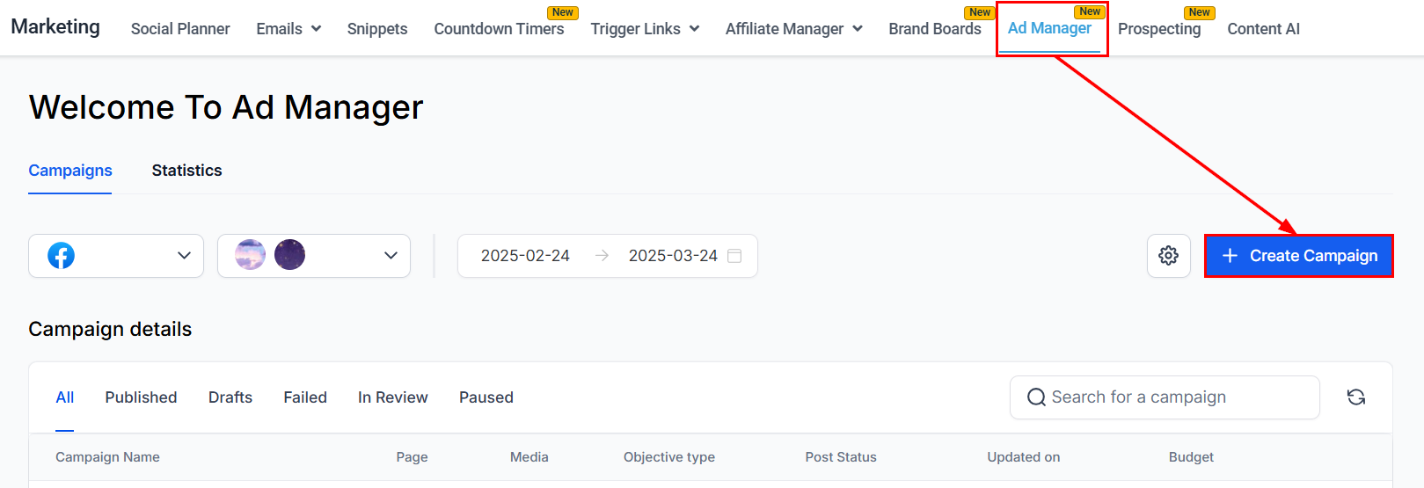
Task: Click the calendar icon in date range
Action: point(734,256)
